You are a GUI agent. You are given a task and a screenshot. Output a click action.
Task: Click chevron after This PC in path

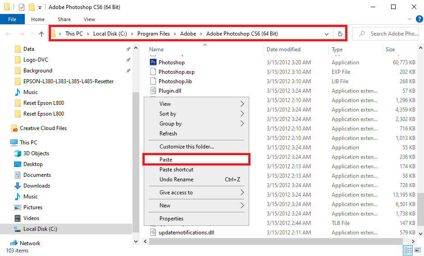[88, 34]
